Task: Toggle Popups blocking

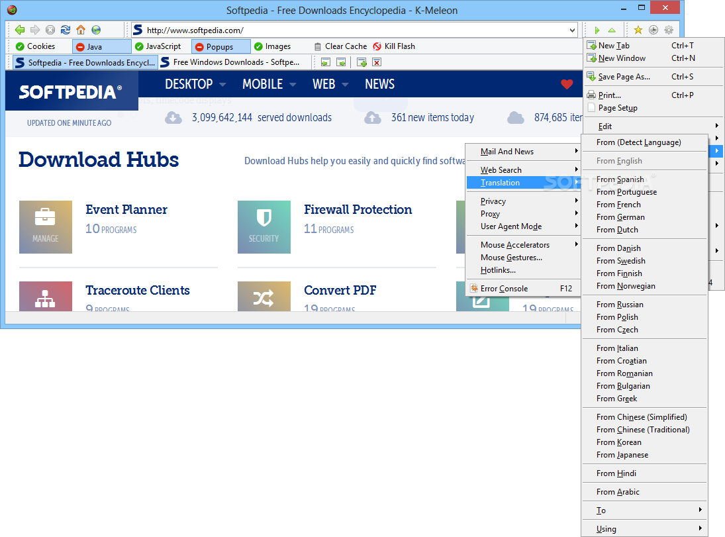Action: (x=221, y=47)
